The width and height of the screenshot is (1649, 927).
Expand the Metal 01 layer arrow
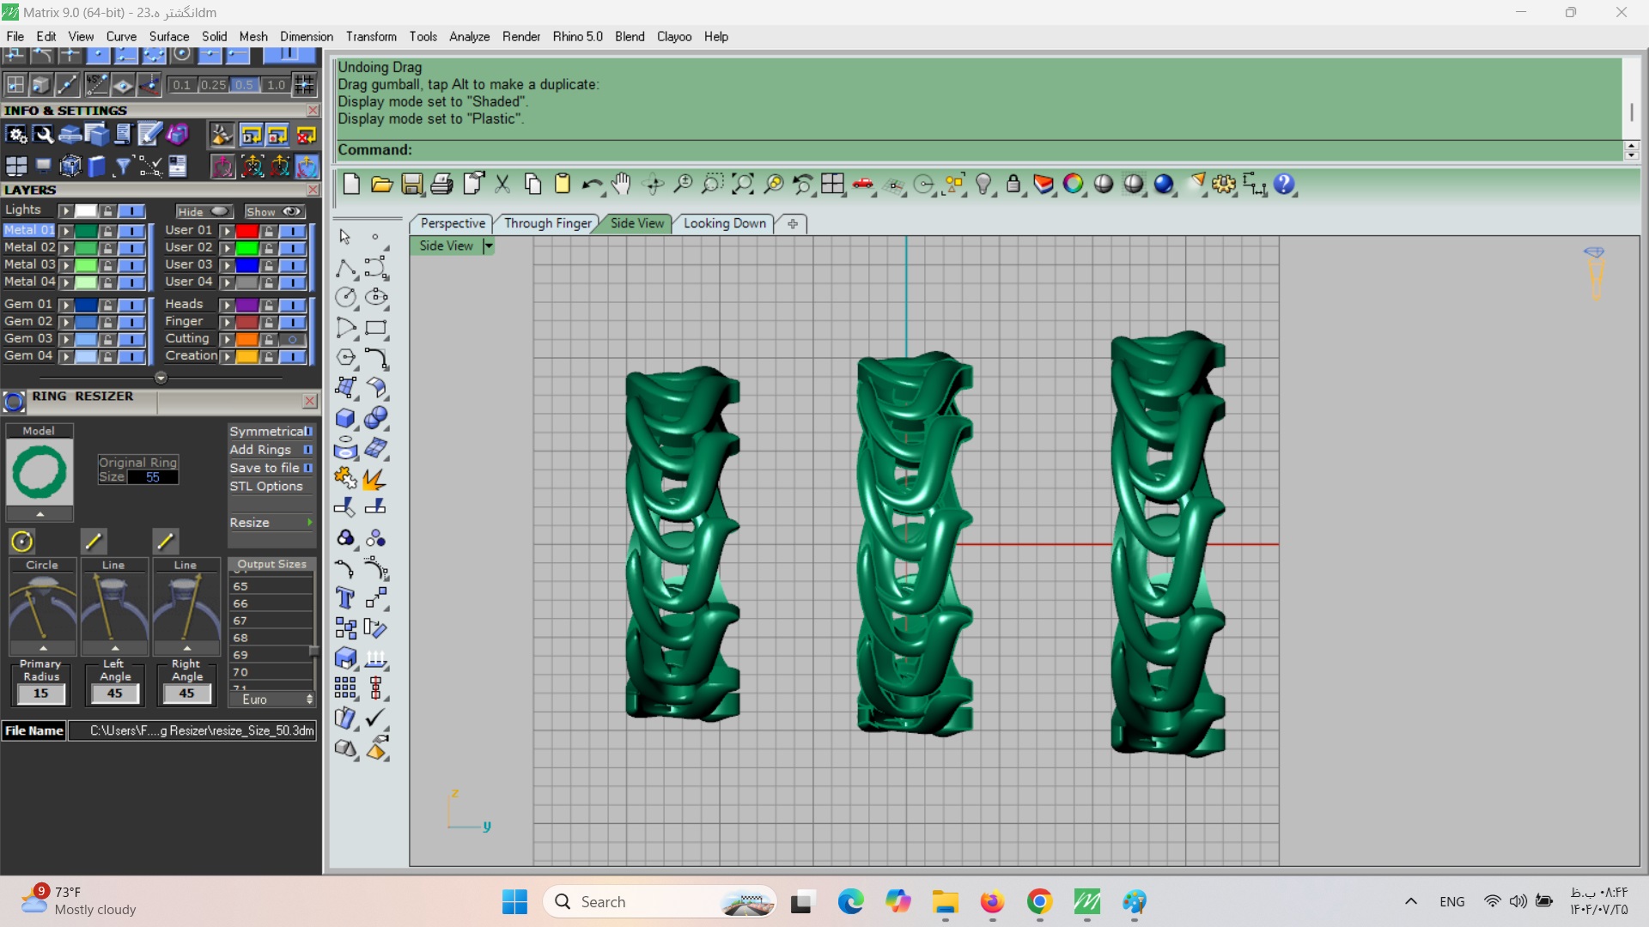(65, 231)
